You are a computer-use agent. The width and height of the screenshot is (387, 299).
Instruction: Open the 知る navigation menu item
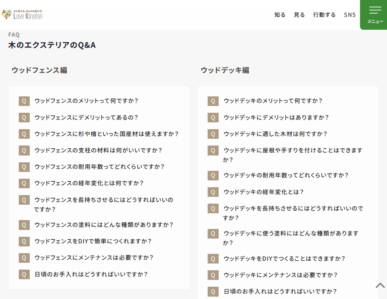click(280, 14)
